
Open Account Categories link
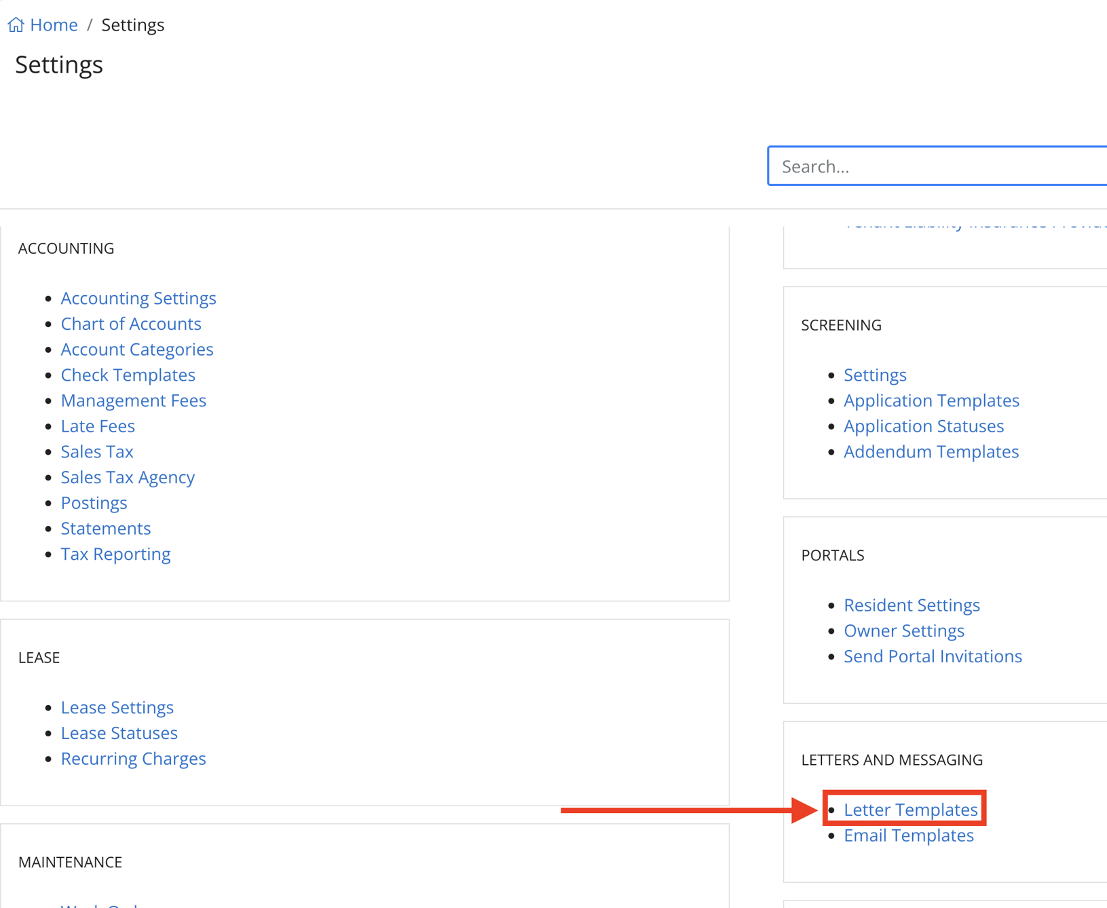point(137,349)
